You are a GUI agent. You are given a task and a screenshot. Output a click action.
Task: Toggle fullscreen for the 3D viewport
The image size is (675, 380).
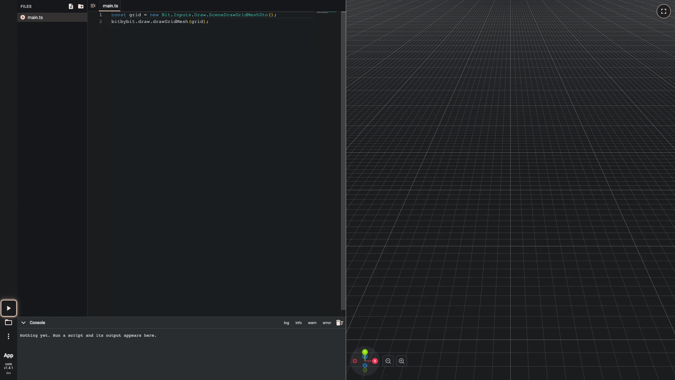click(x=663, y=11)
